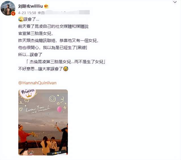
Task: Click the pink balloon in the photo
Action: [x=59, y=109]
